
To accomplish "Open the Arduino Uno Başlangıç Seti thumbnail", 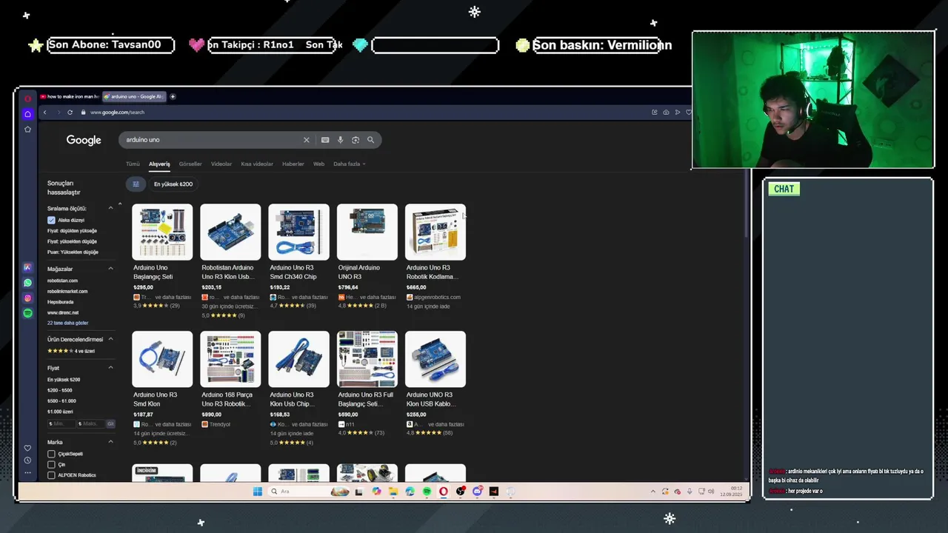I will click(162, 232).
